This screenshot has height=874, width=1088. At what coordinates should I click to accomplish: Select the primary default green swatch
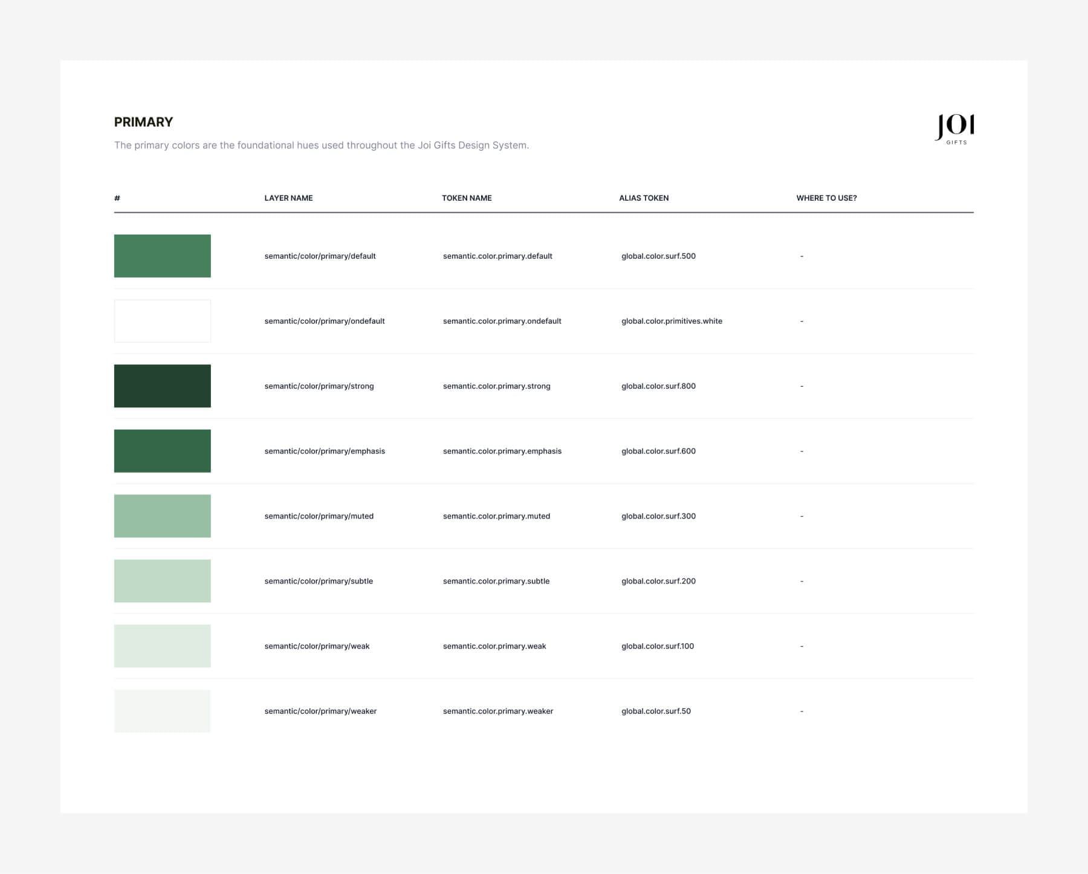point(162,256)
